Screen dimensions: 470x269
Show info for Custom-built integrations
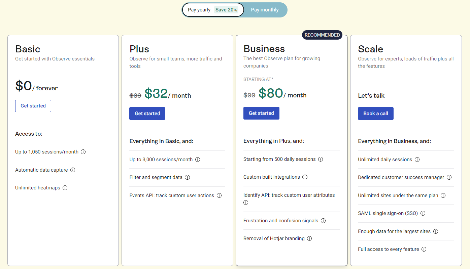click(x=305, y=177)
